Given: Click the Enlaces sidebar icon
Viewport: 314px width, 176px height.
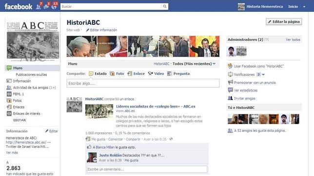Looking at the screenshot, I should (9, 107).
